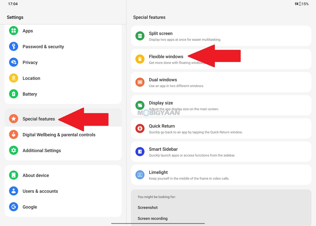
Task: Tap the blue key Password & security icon
Action: [x=14, y=47]
